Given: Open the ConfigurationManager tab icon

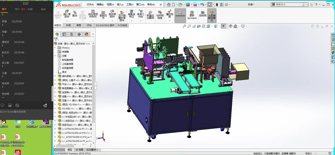Looking at the screenshot, I should 72,34.
